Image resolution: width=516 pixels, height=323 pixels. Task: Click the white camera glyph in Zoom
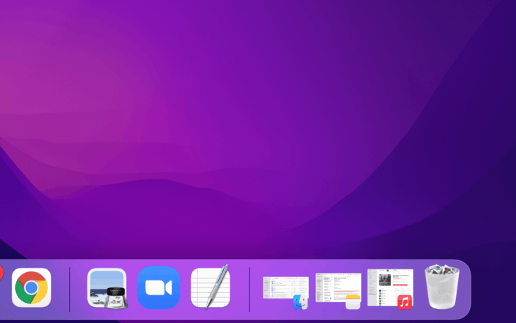pyautogui.click(x=158, y=287)
